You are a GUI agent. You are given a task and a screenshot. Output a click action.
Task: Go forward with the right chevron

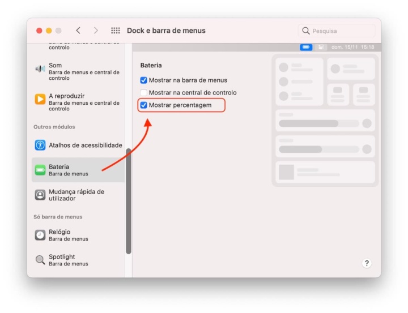96,31
